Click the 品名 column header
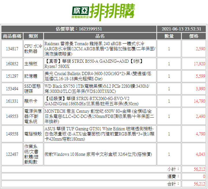Image resolution: width=208 pixels, height=189 pixels. pos(100,36)
